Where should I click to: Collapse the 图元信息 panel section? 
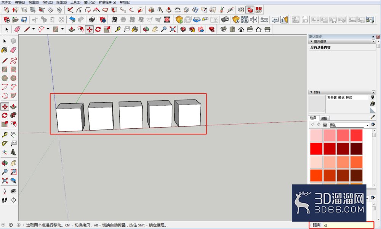(312, 42)
